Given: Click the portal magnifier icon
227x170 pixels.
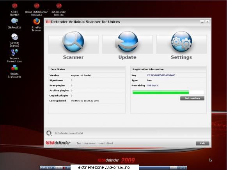Looking at the screenshot, I should click(x=49, y=133).
